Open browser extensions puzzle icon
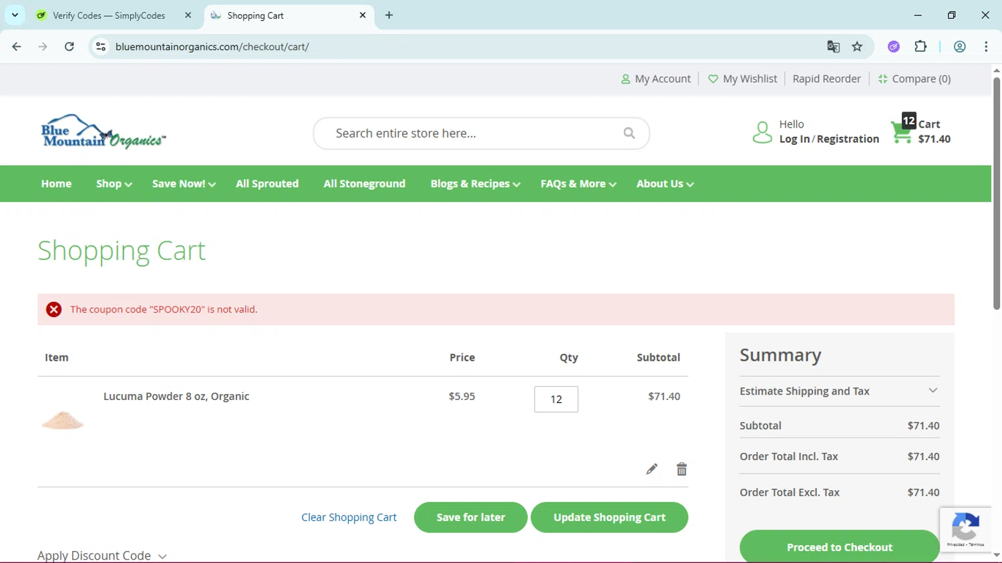Image resolution: width=1002 pixels, height=563 pixels. click(x=921, y=47)
